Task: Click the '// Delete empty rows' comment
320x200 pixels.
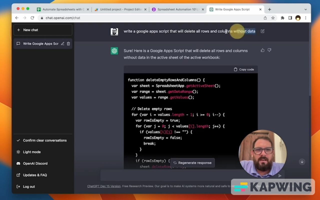Action: (152, 109)
